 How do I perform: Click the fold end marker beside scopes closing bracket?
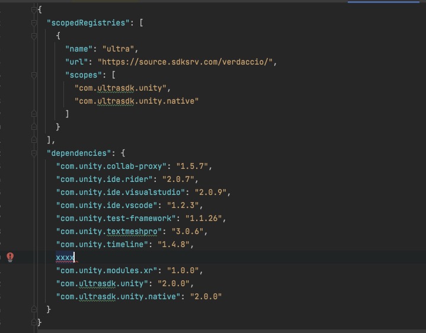click(34, 114)
